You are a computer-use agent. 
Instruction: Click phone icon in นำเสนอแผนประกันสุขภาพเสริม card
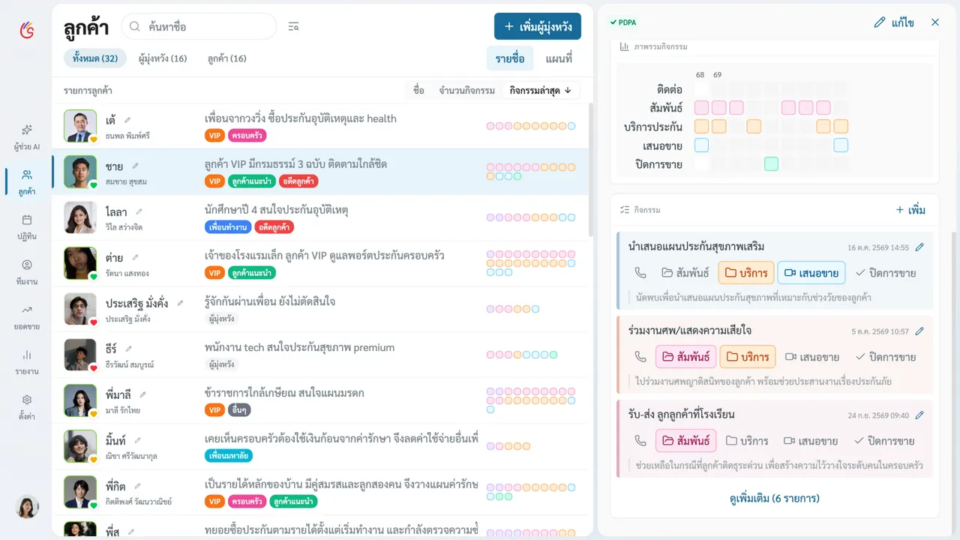(640, 273)
